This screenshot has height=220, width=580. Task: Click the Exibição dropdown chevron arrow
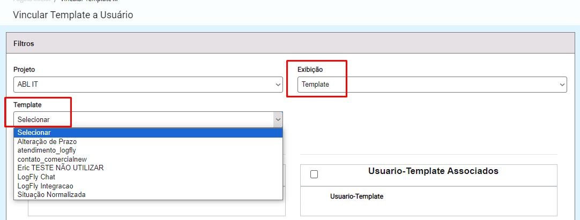click(x=562, y=85)
